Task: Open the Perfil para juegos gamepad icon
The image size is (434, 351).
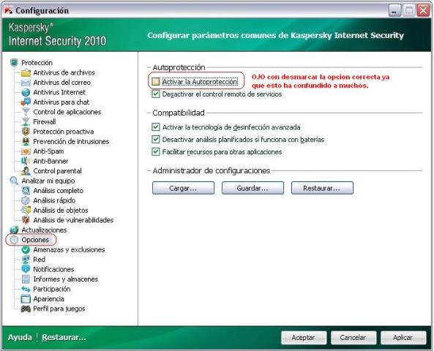Action: 26,309
